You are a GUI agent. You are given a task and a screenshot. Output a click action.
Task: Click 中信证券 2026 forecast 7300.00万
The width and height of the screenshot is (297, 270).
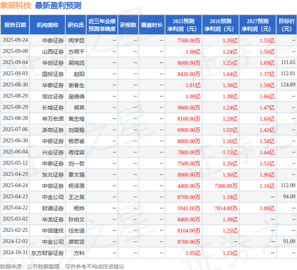[x=226, y=186]
